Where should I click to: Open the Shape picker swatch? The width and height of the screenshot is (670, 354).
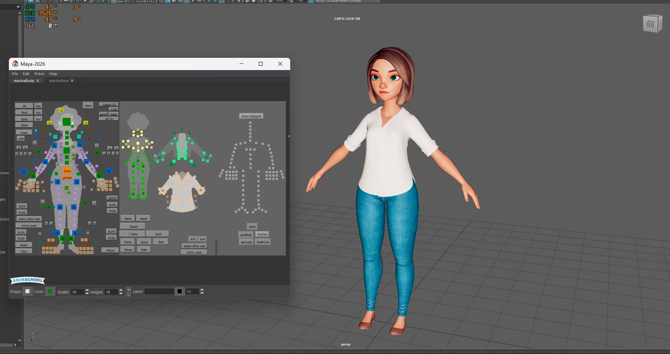tap(27, 291)
